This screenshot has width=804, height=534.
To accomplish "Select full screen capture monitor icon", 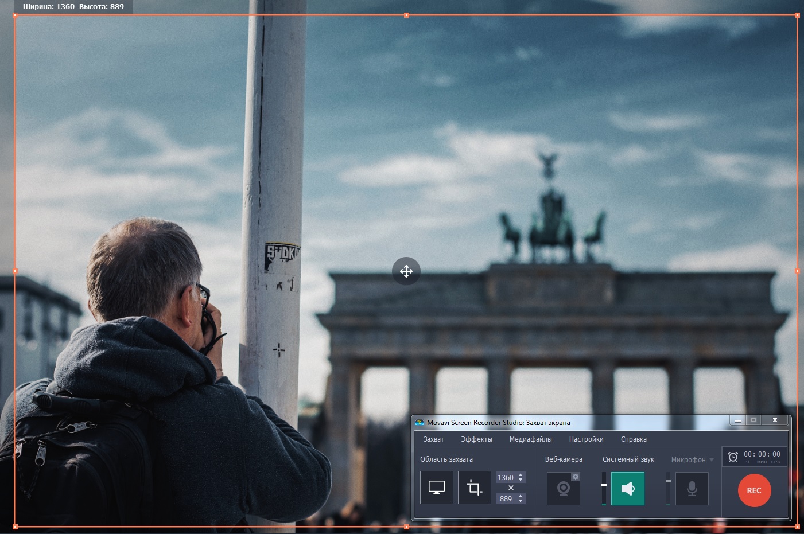I will (436, 488).
